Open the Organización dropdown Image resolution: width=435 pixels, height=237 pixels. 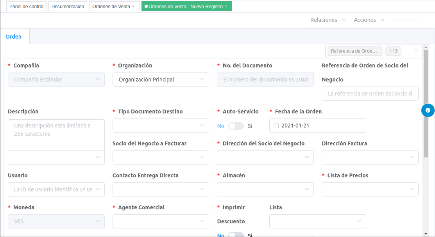click(x=160, y=80)
